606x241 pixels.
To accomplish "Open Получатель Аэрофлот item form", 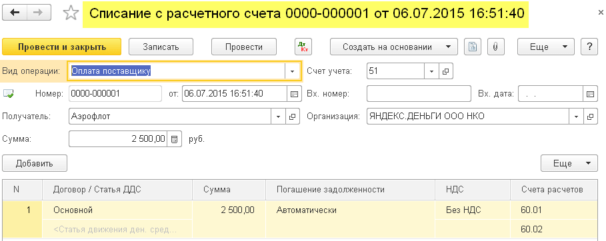I will (x=293, y=117).
